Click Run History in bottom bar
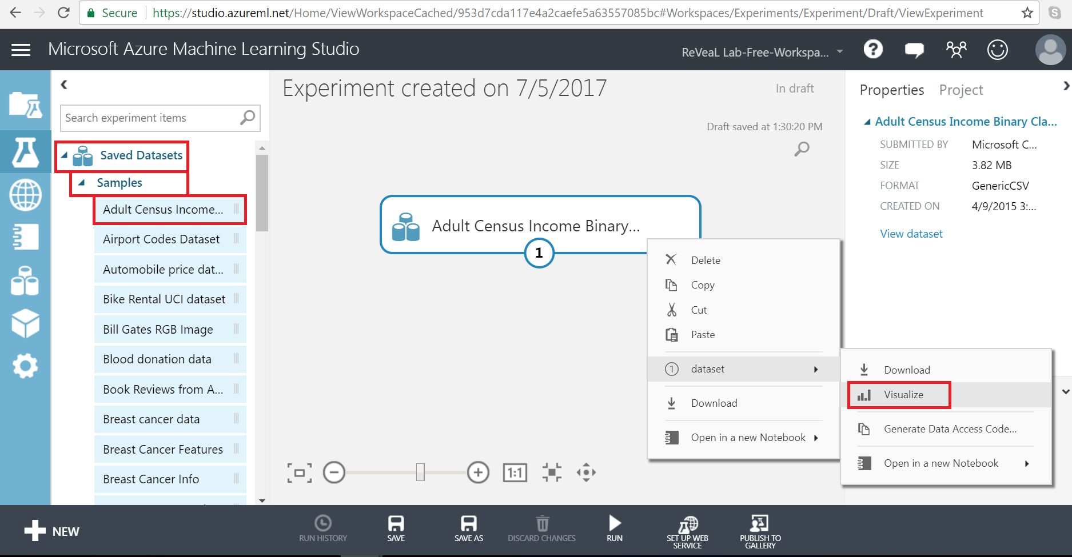The image size is (1072, 557). click(x=323, y=528)
